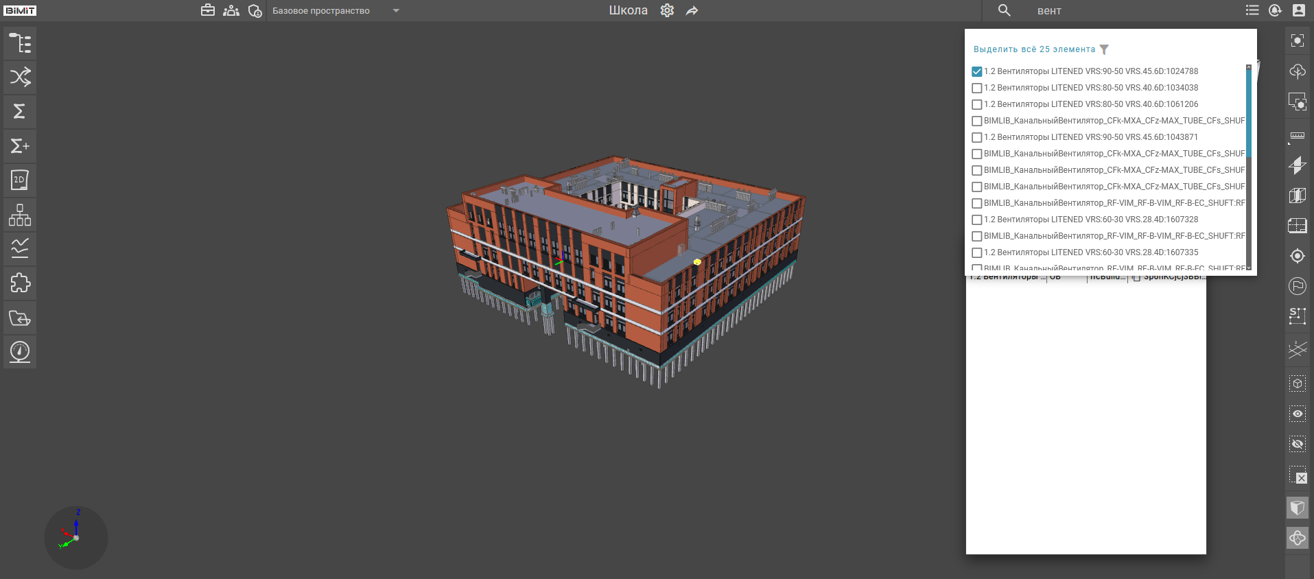Open the model tree structure panel

coord(20,43)
